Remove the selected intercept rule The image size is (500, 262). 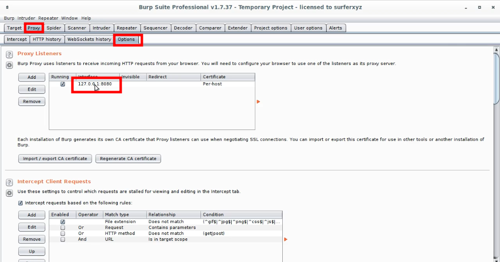click(32, 239)
